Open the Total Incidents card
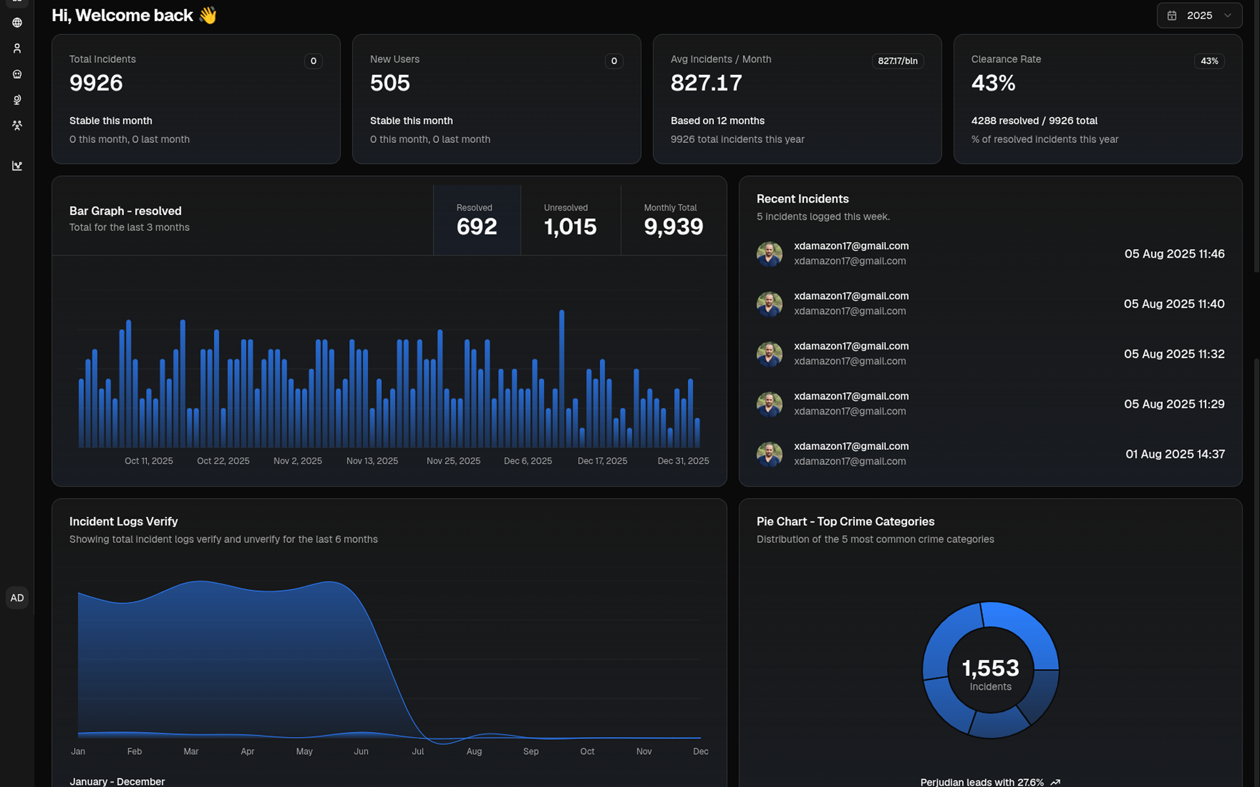1260x787 pixels. [x=196, y=99]
